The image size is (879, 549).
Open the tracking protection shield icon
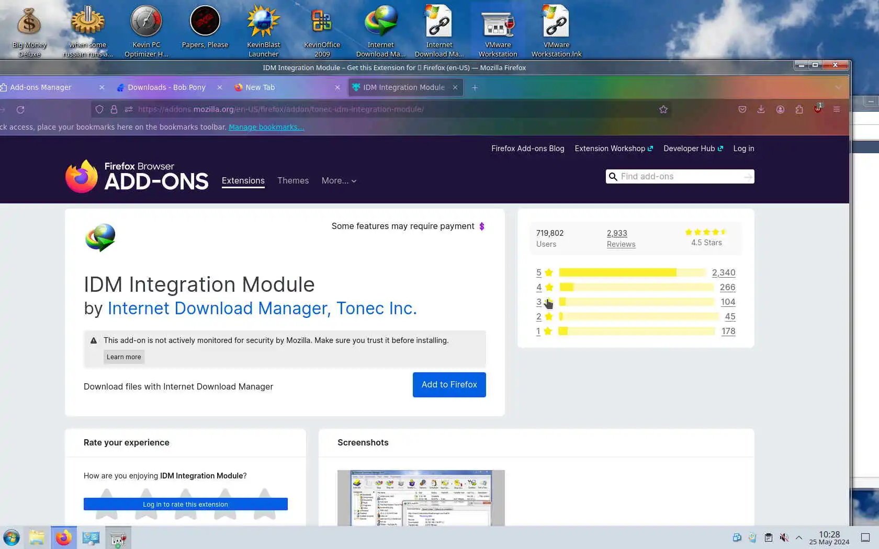99,109
